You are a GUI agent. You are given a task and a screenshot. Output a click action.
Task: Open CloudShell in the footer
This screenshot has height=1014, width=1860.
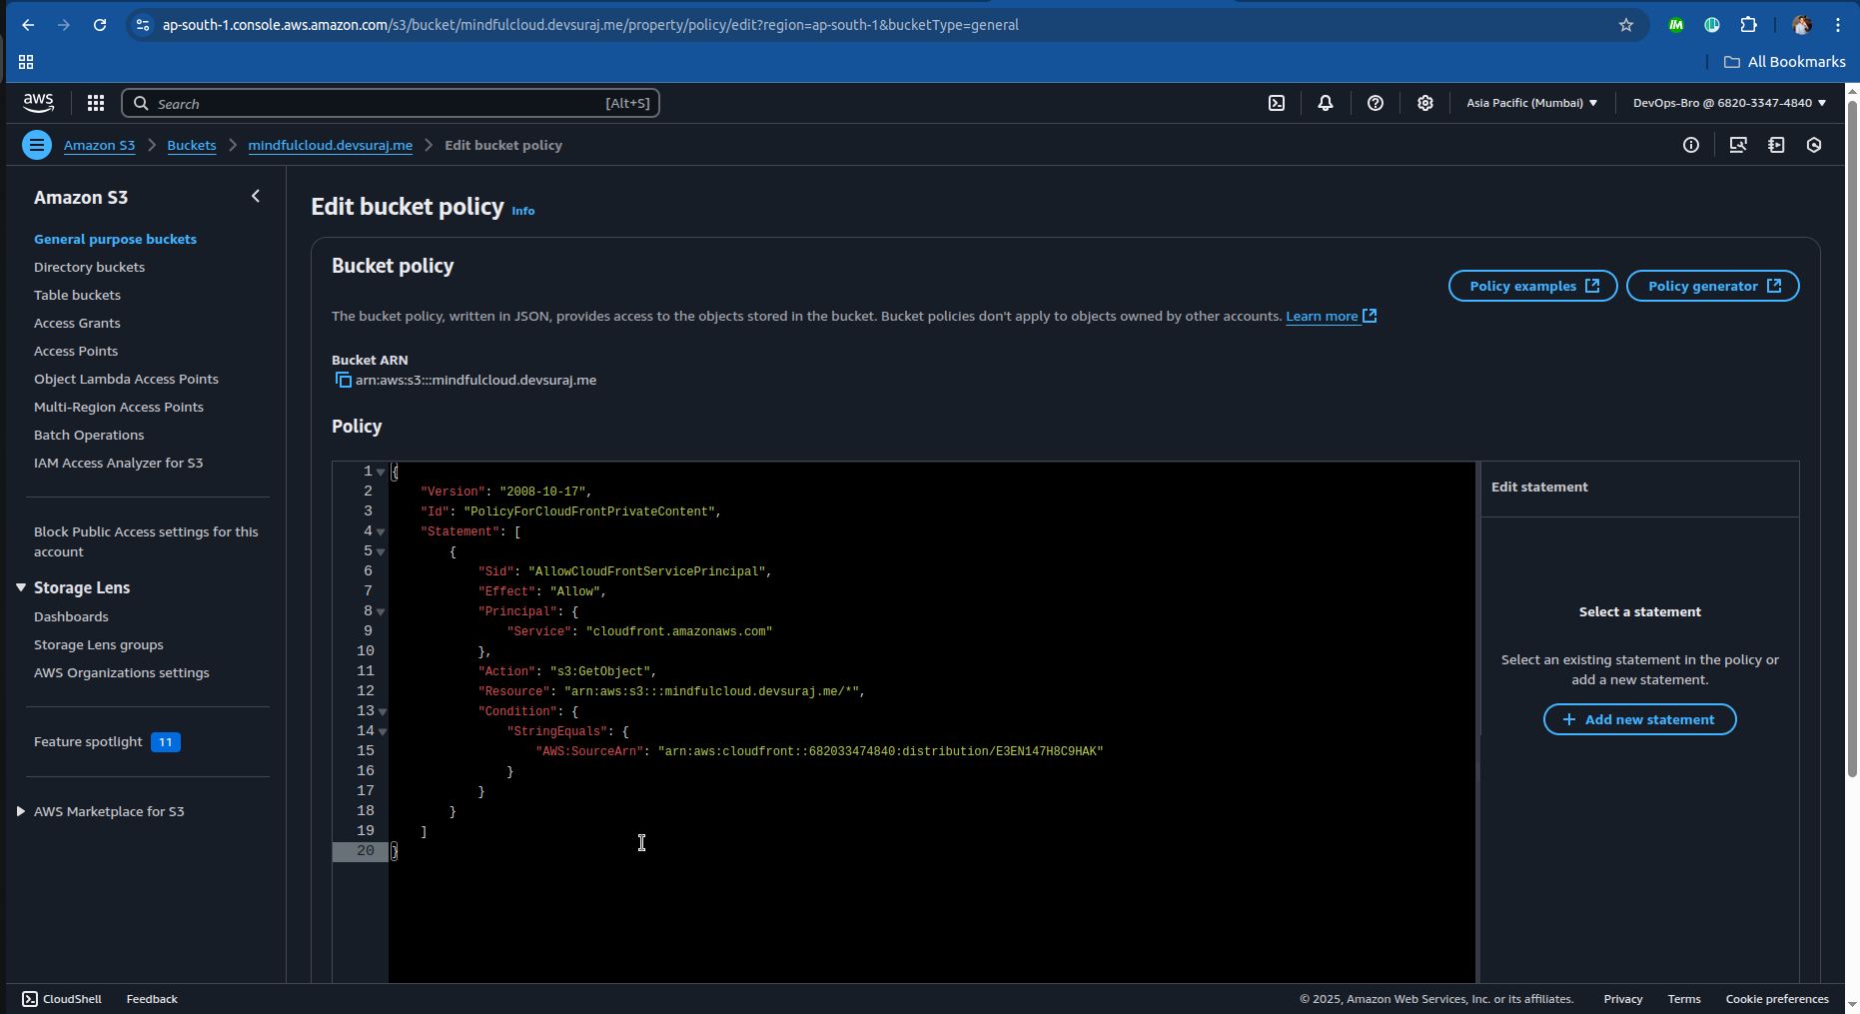tap(62, 999)
